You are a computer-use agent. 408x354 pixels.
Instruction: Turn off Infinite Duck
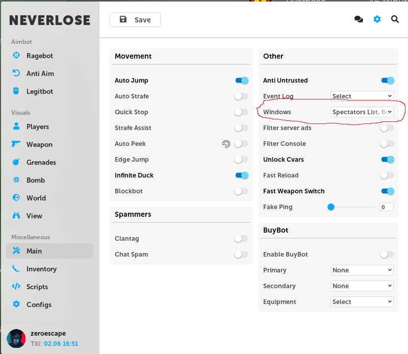pyautogui.click(x=242, y=175)
